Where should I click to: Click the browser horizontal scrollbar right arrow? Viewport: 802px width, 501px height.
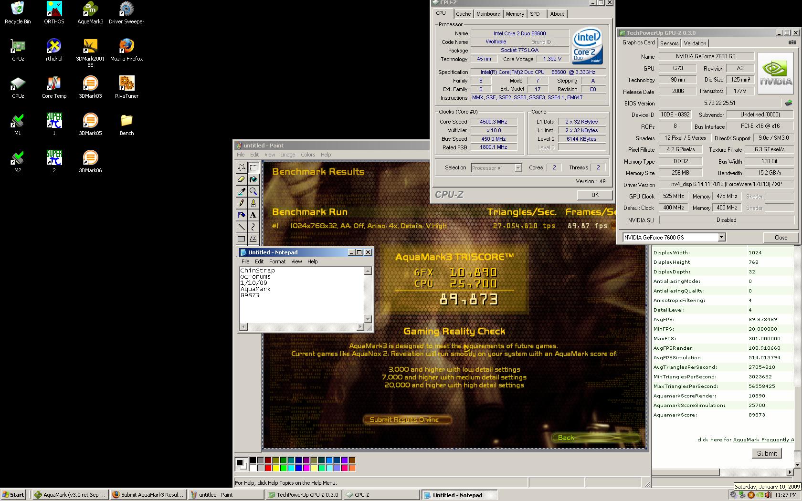[790, 472]
